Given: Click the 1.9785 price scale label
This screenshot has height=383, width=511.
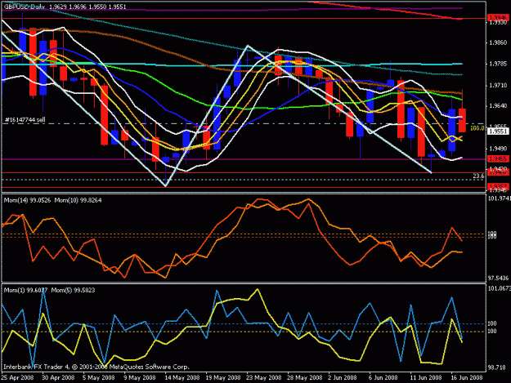Looking at the screenshot, I should click(x=498, y=64).
